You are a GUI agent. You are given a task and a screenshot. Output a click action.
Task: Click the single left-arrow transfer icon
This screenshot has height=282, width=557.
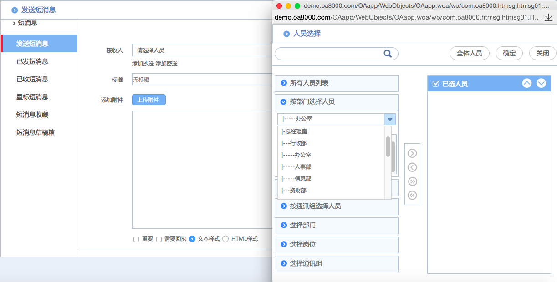click(412, 167)
